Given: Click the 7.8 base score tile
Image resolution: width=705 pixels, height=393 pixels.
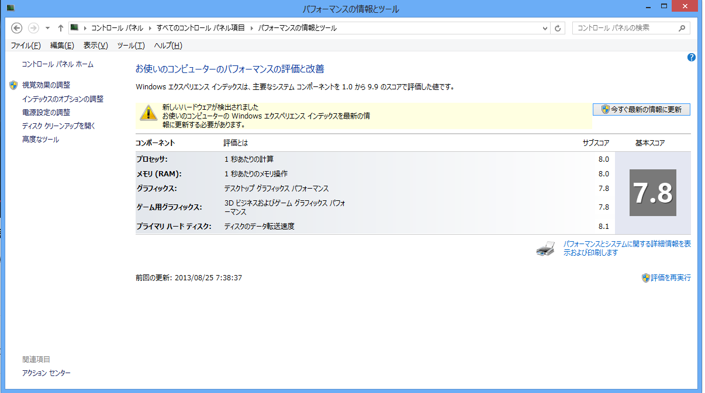Looking at the screenshot, I should 653,193.
